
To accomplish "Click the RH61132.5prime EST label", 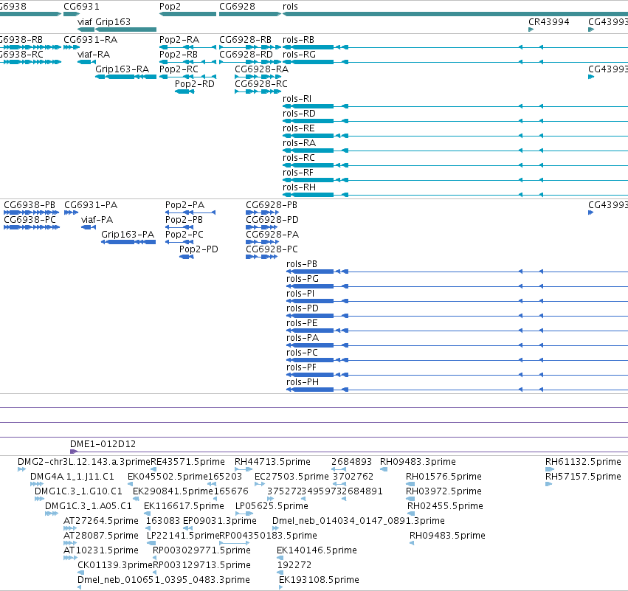I will pyautogui.click(x=583, y=462).
